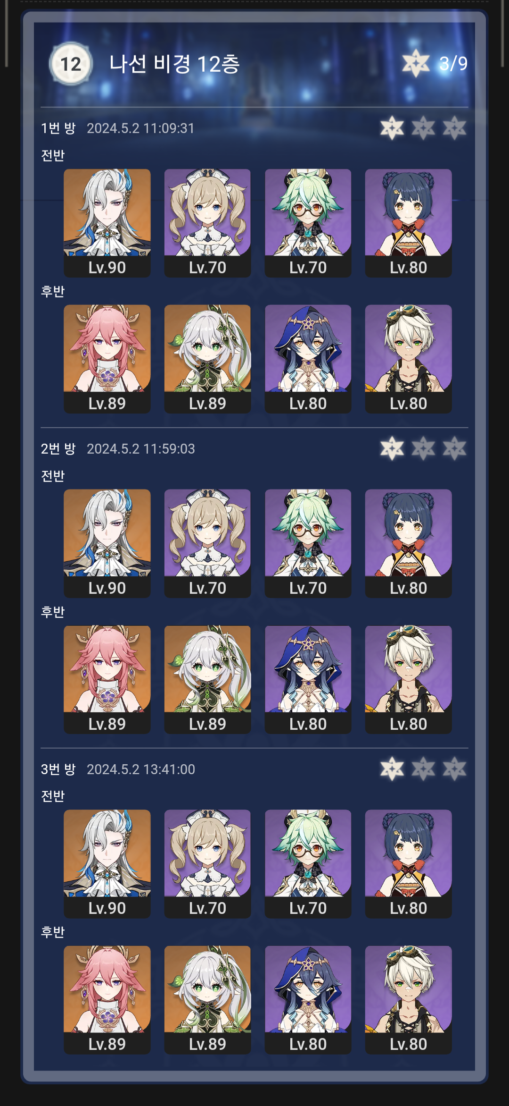The height and width of the screenshot is (1106, 509).
Task: Select dark-blue bun-haired Lv.80 character in Chamber 3
Action: pyautogui.click(x=408, y=864)
